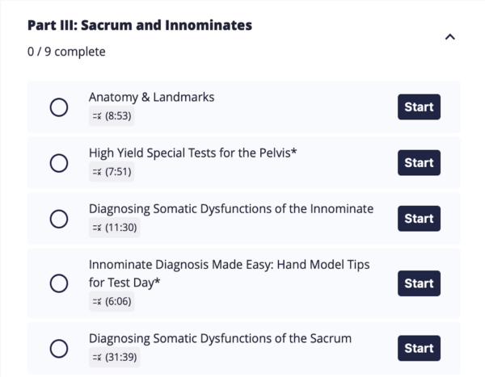Viewport: 485px width, 377px height.
Task: Start Diagnosing Somatic Dysfunctions of the Sacrum
Action: [x=419, y=348]
